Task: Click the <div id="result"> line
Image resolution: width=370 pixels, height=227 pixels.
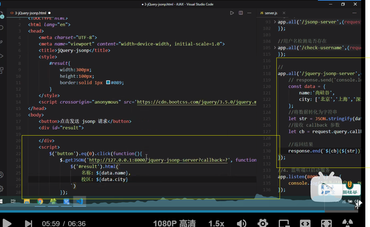Action: [x=61, y=128]
